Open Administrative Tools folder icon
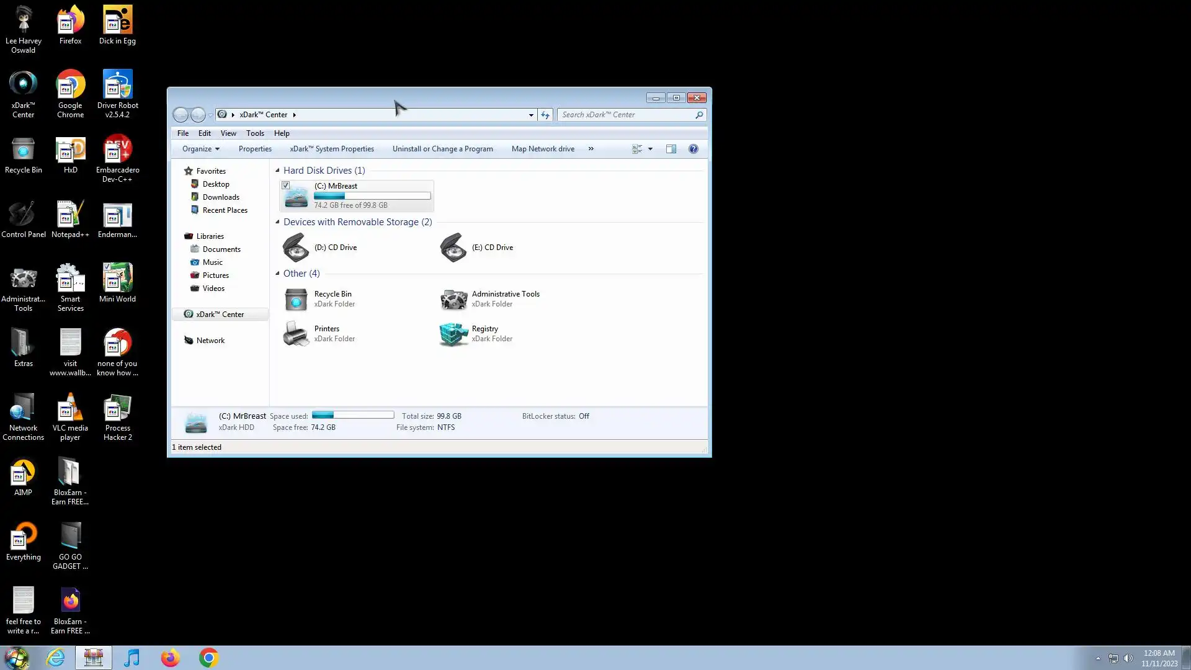 coord(453,299)
